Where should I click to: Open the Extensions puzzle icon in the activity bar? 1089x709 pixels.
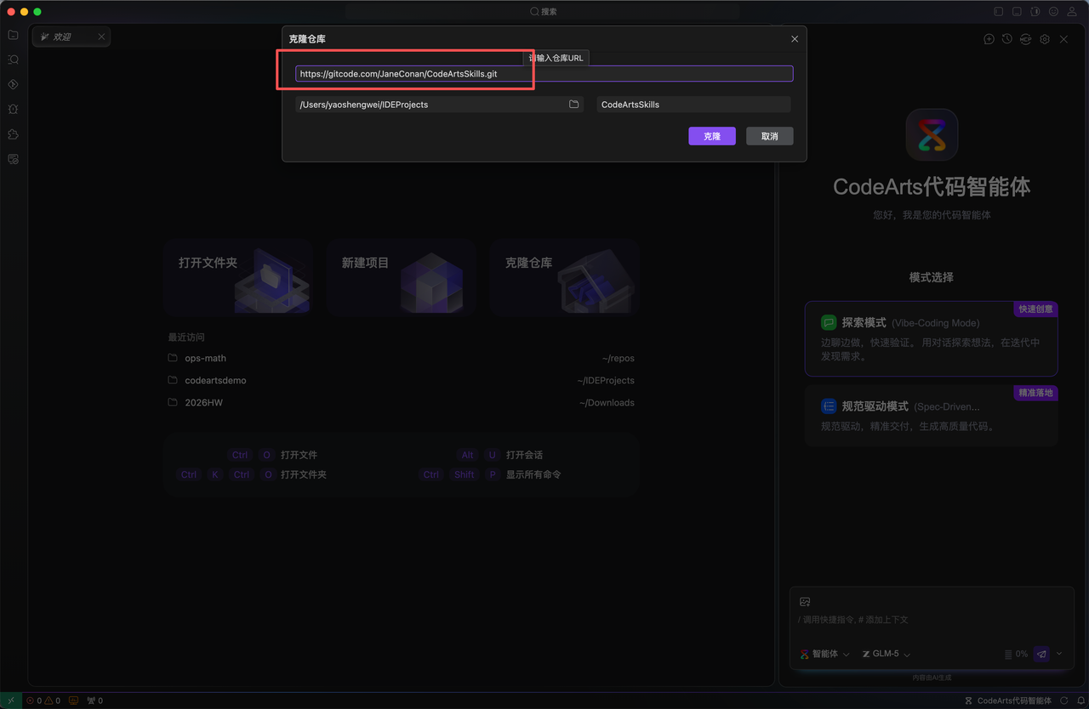coord(13,134)
